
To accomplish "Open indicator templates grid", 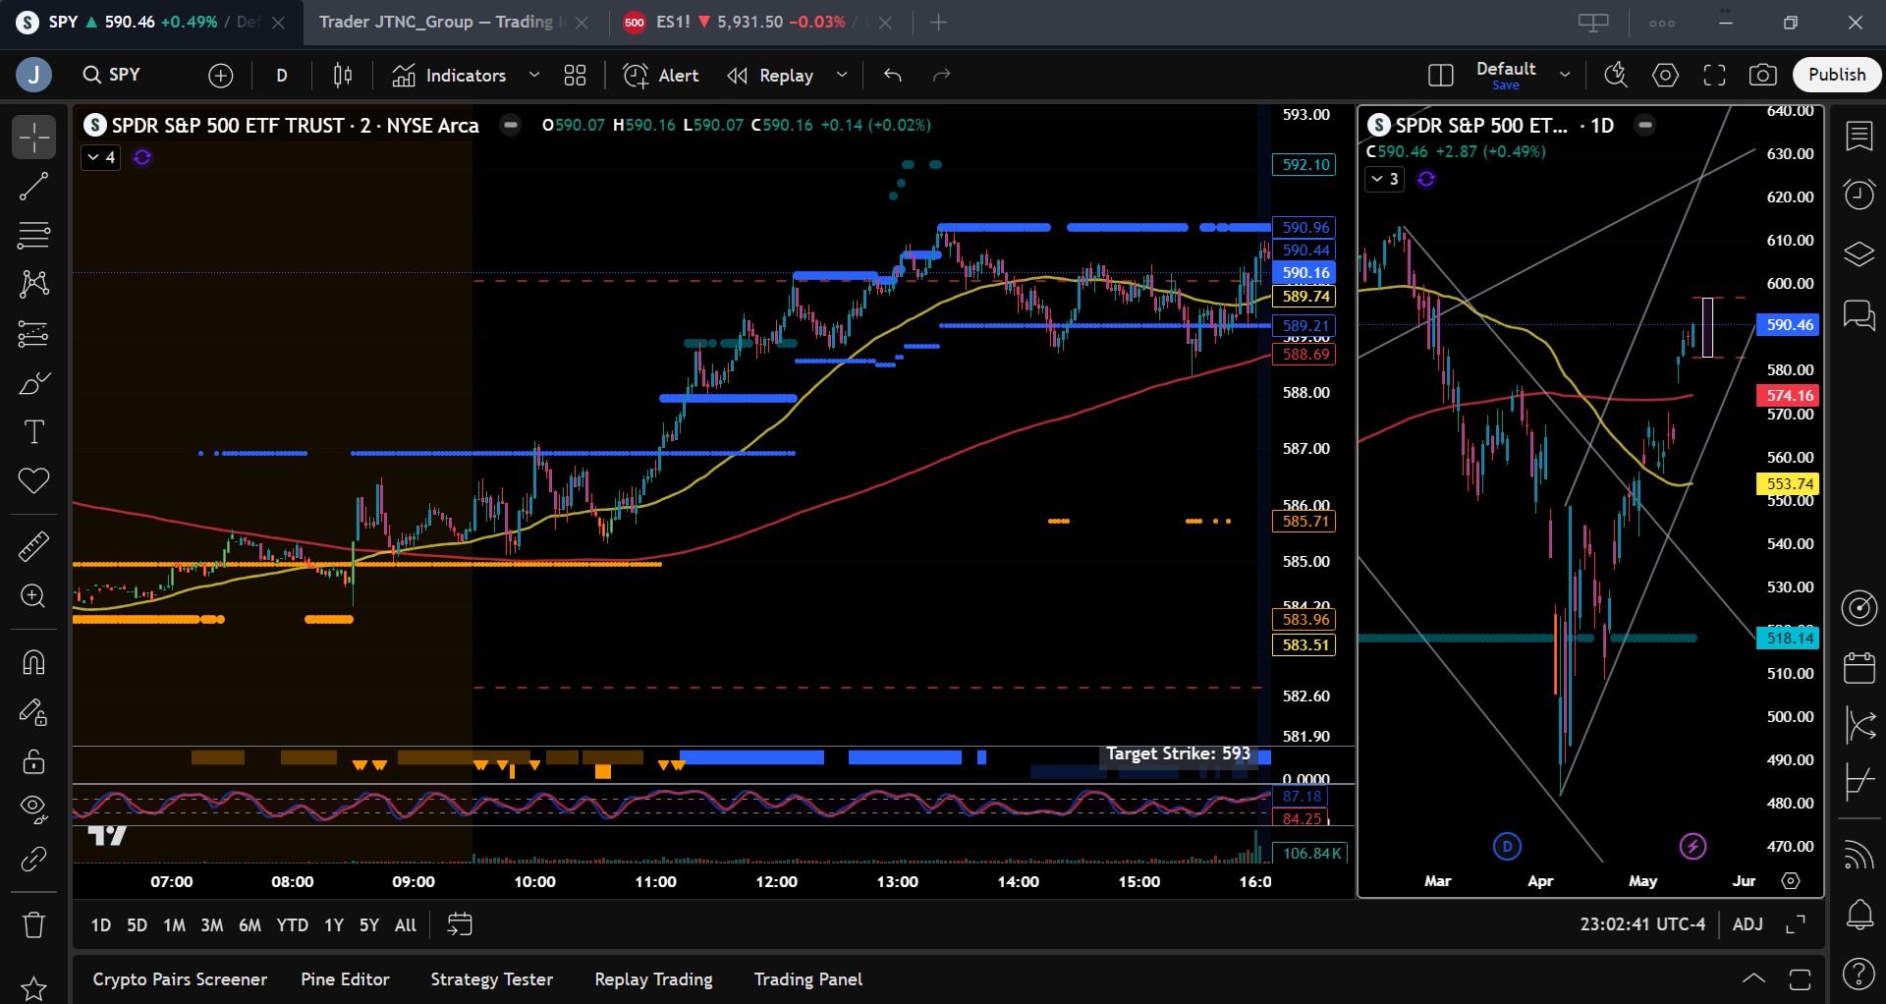I will point(575,75).
